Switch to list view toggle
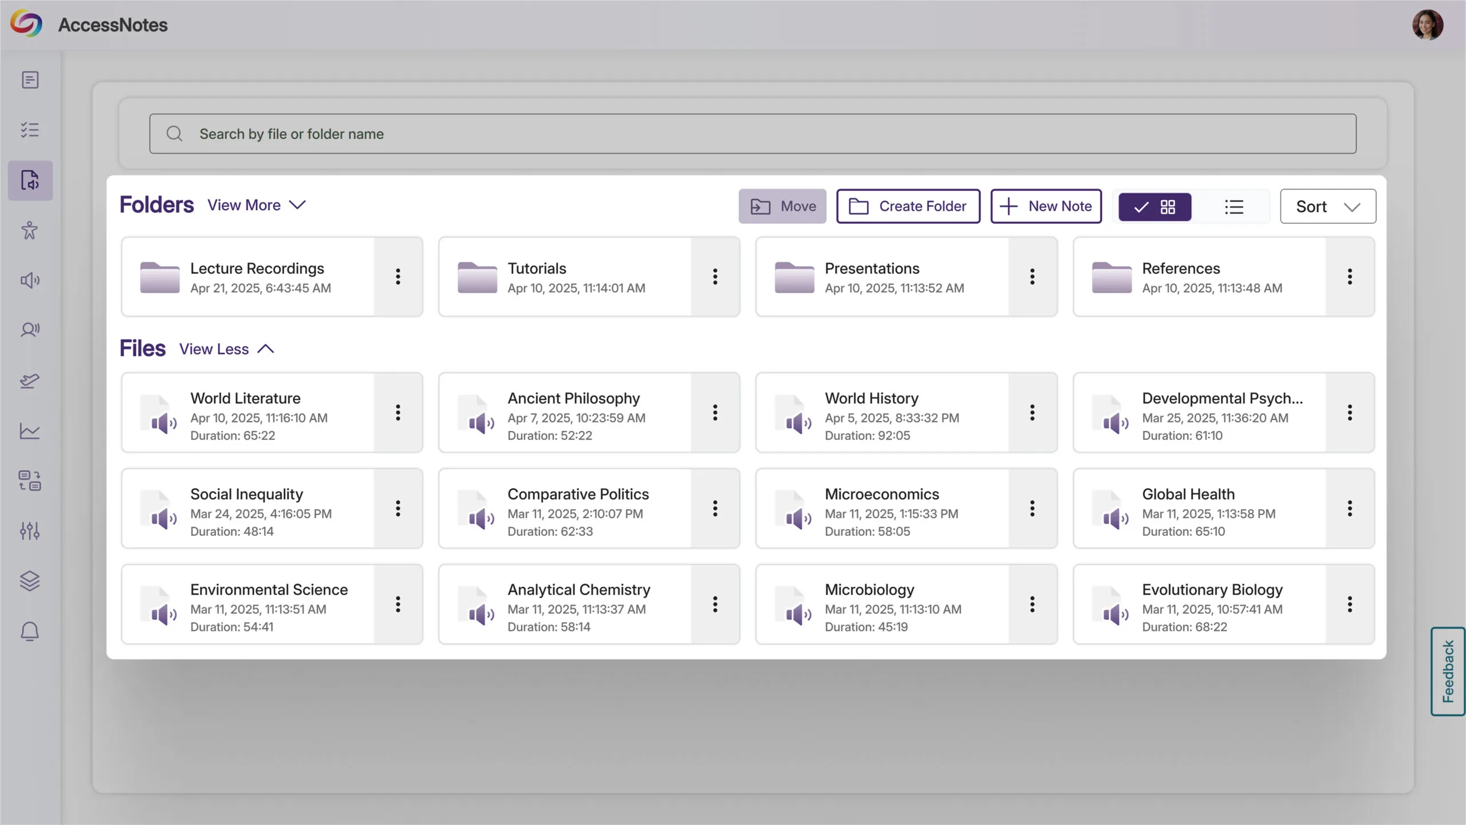 (x=1234, y=207)
